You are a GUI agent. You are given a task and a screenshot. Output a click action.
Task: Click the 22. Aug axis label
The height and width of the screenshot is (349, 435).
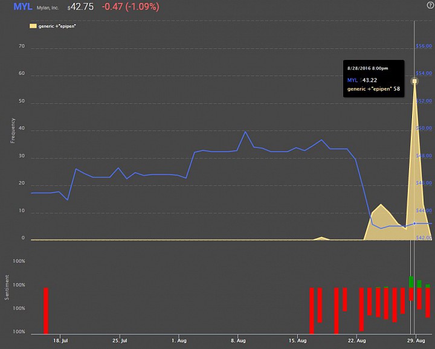click(x=357, y=341)
